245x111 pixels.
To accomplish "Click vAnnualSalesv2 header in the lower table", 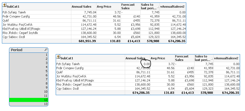I will 226,58.
